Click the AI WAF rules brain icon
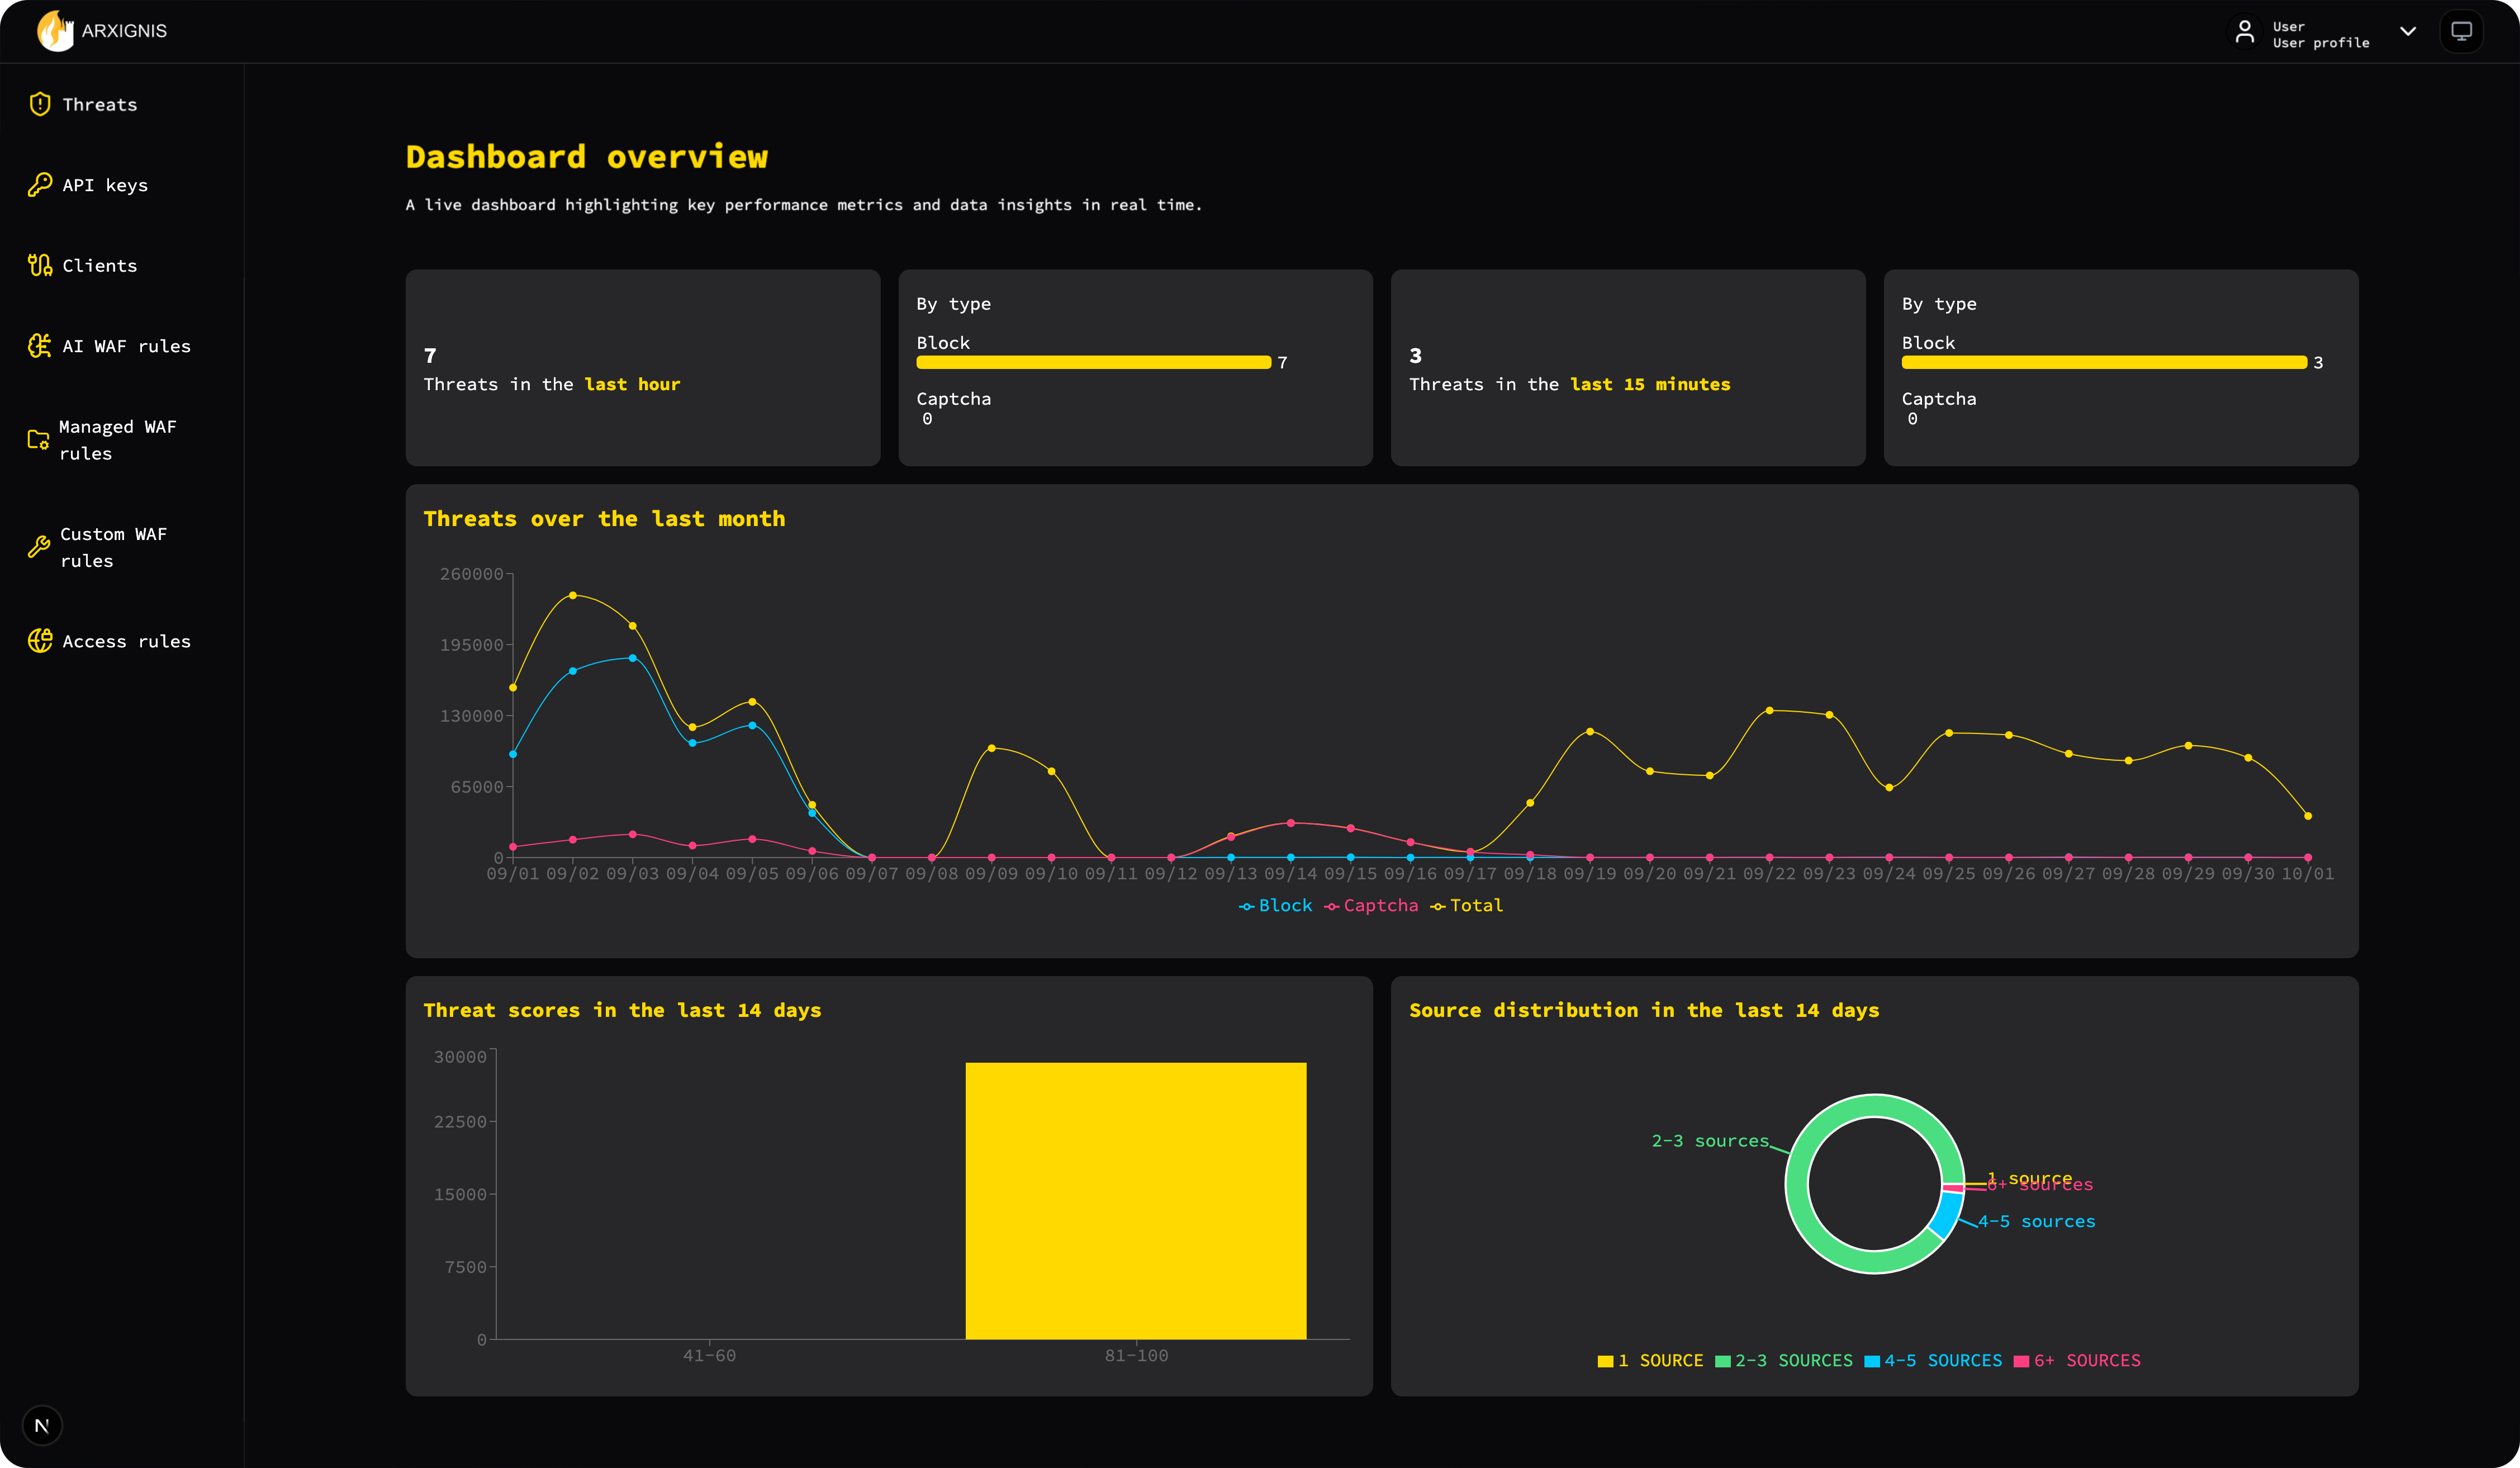 pos(40,346)
